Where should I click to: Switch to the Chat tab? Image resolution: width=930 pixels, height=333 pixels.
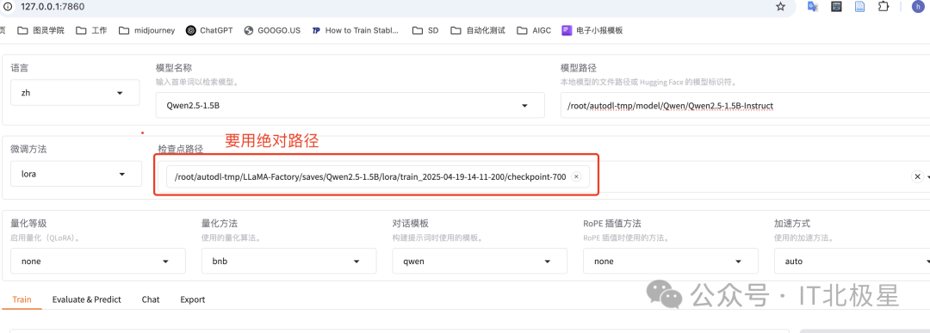pos(151,299)
